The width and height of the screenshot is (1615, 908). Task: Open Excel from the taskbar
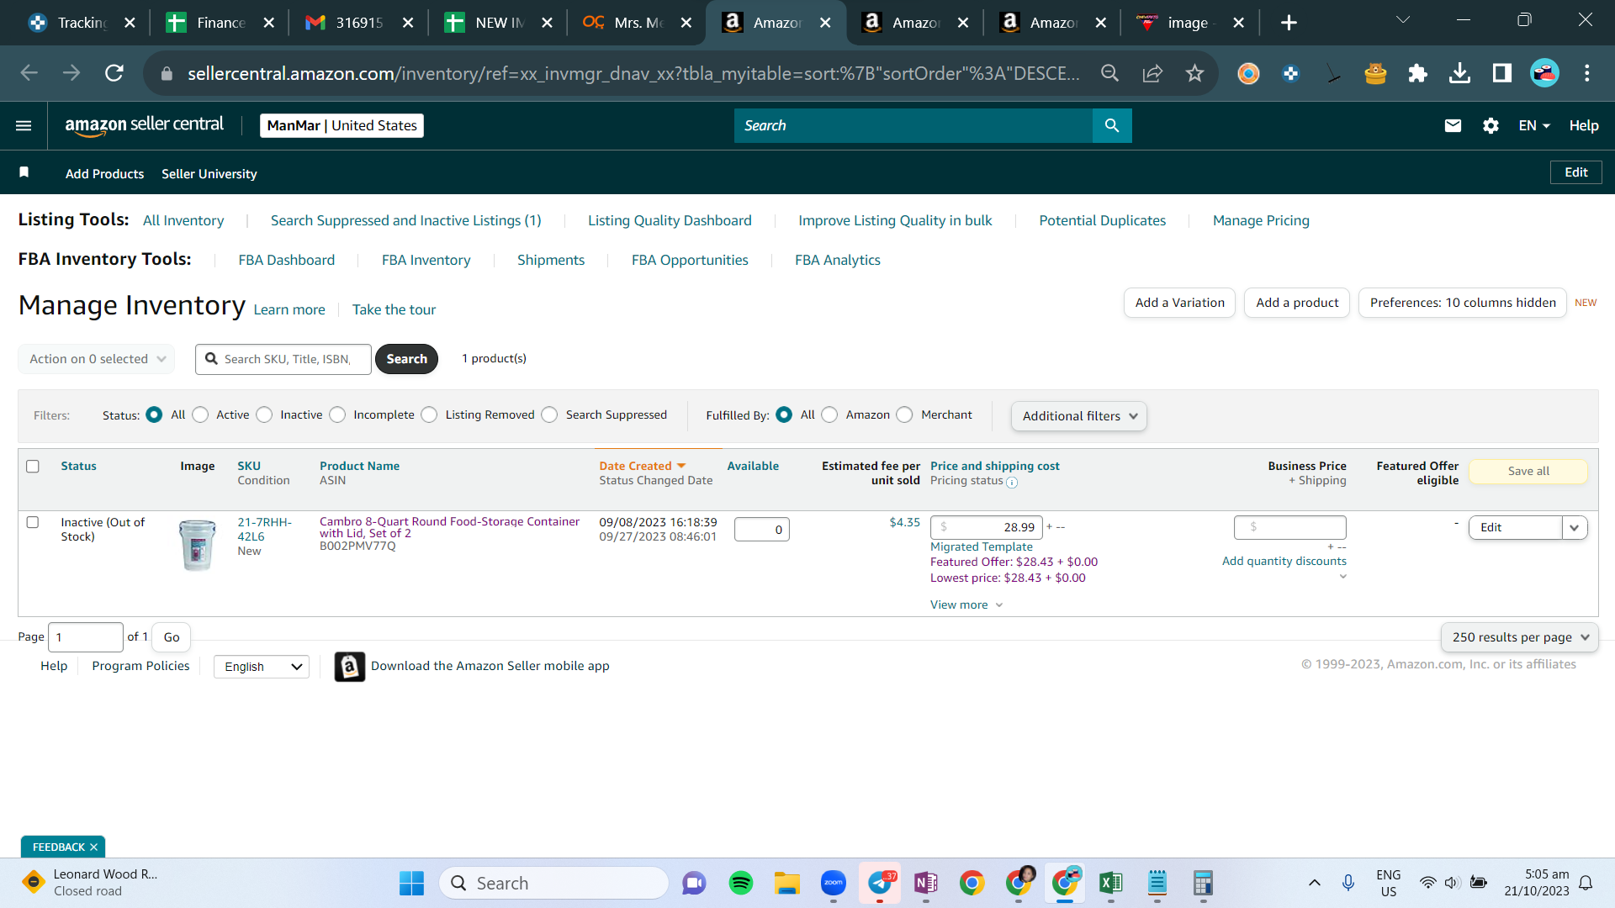point(1111,883)
